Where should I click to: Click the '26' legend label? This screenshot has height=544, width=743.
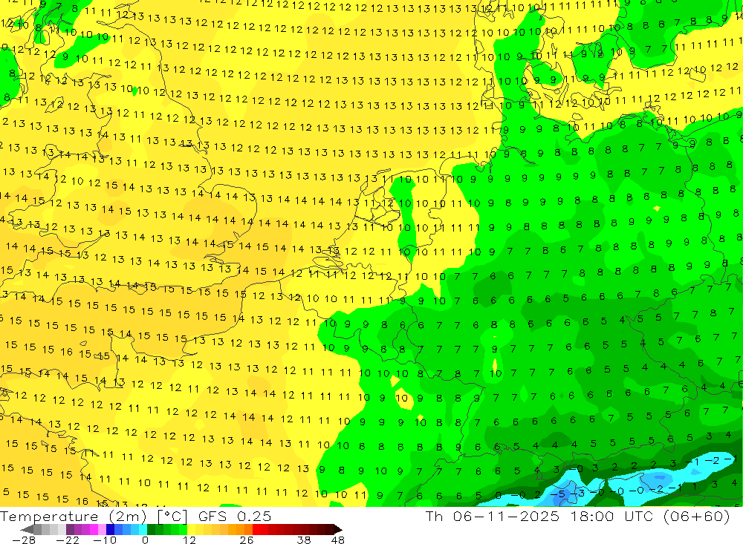pyautogui.click(x=247, y=540)
